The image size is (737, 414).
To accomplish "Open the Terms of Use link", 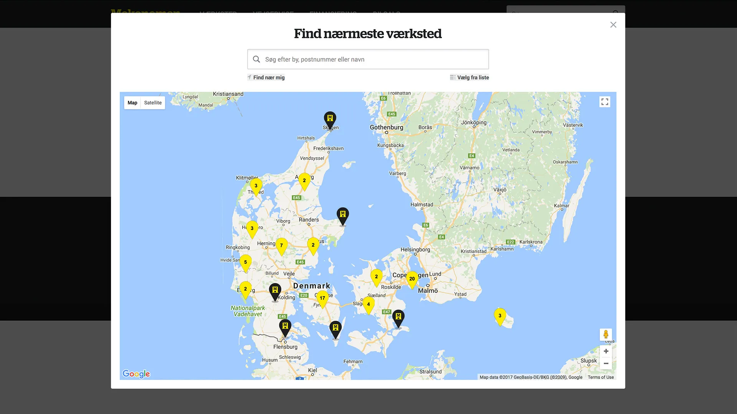I will coord(600,377).
